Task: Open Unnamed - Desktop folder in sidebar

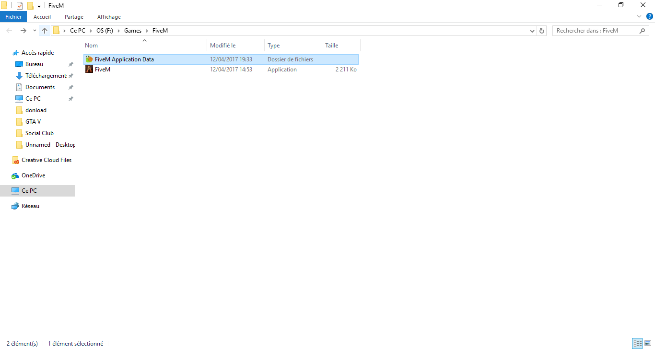Action: tap(50, 145)
